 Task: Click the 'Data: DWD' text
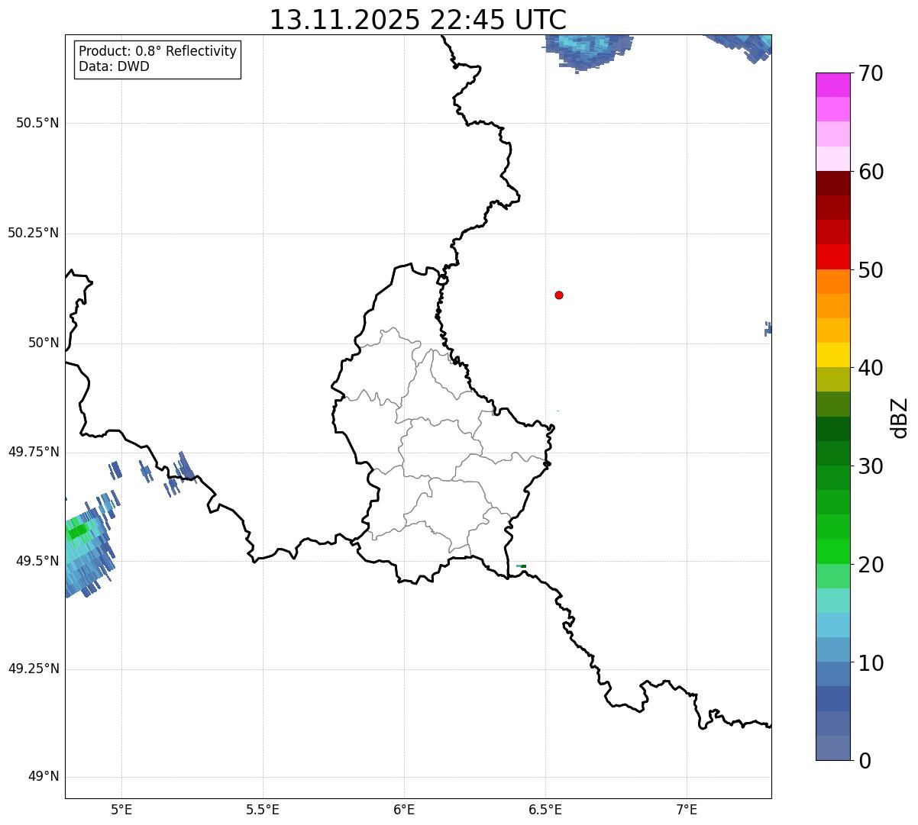pyautogui.click(x=114, y=66)
